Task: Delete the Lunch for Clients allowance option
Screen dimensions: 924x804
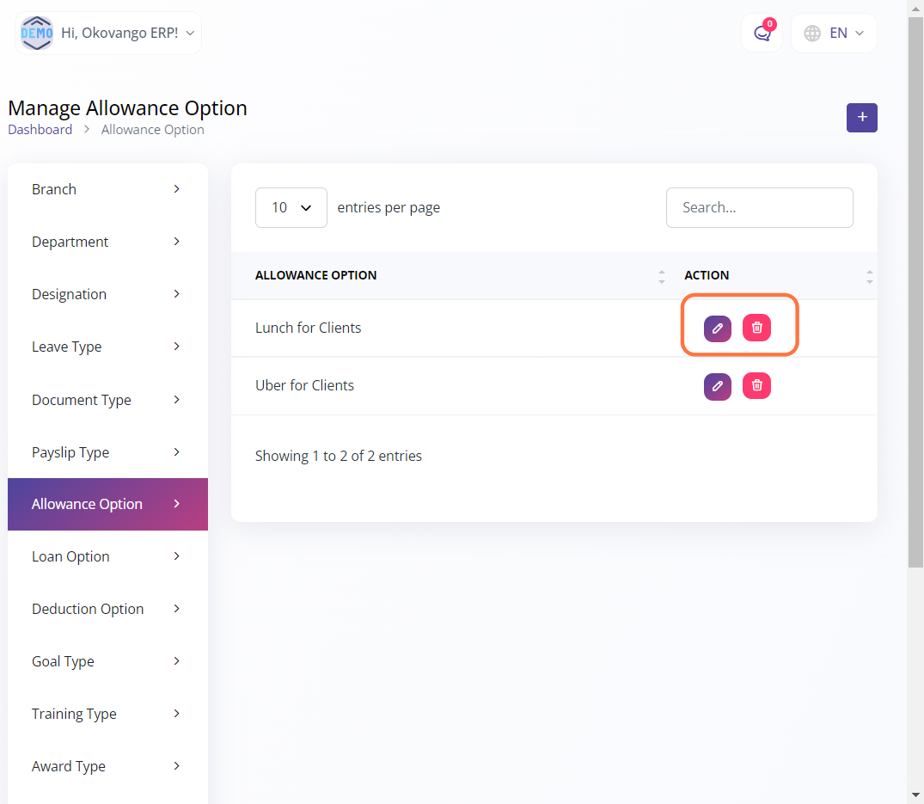Action: [756, 328]
